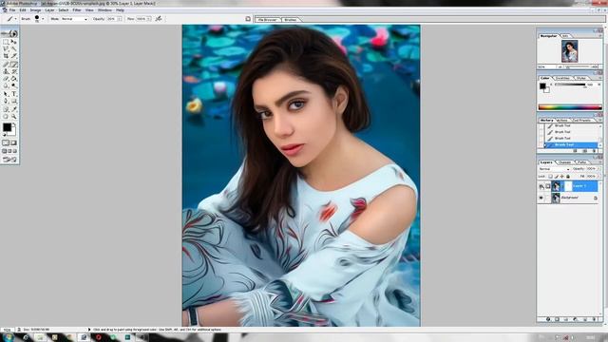Screen dimensions: 608x342
Task: Click Jump to ImageReady button
Action: pyautogui.click(x=9, y=160)
